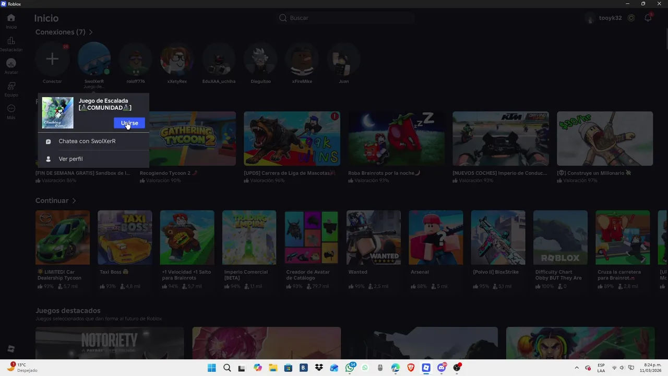Screen dimensions: 668x376
Task: Open +1 Velocidad +1 Salto para Brainrots
Action: pyautogui.click(x=187, y=238)
